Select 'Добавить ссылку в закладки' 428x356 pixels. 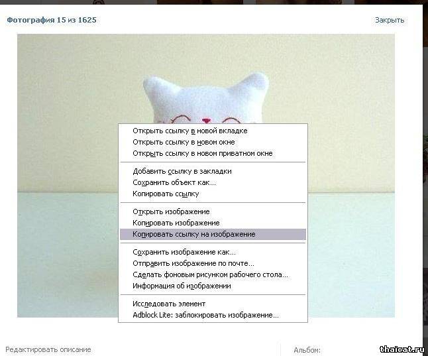213,171
